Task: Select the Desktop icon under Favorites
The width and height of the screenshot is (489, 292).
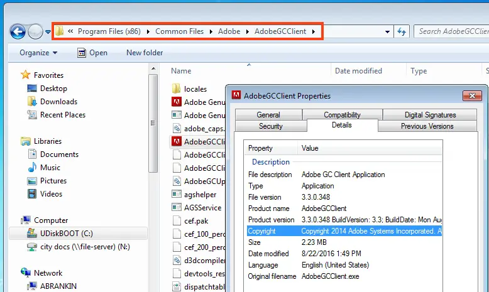Action: [x=32, y=89]
